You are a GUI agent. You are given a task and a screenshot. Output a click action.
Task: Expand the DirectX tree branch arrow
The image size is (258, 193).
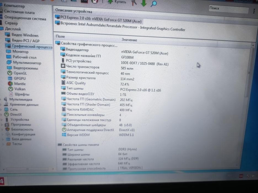[1, 114]
